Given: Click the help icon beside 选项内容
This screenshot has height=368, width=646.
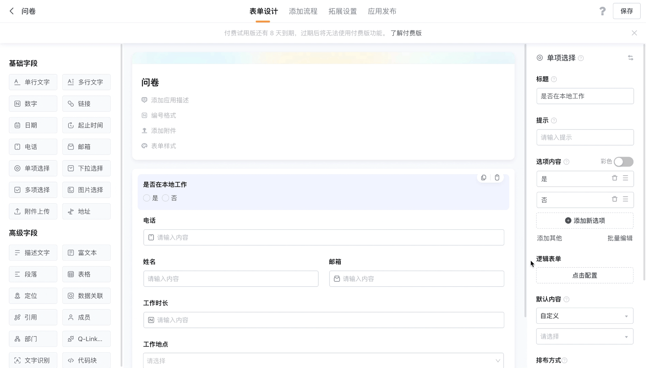Looking at the screenshot, I should [x=567, y=162].
